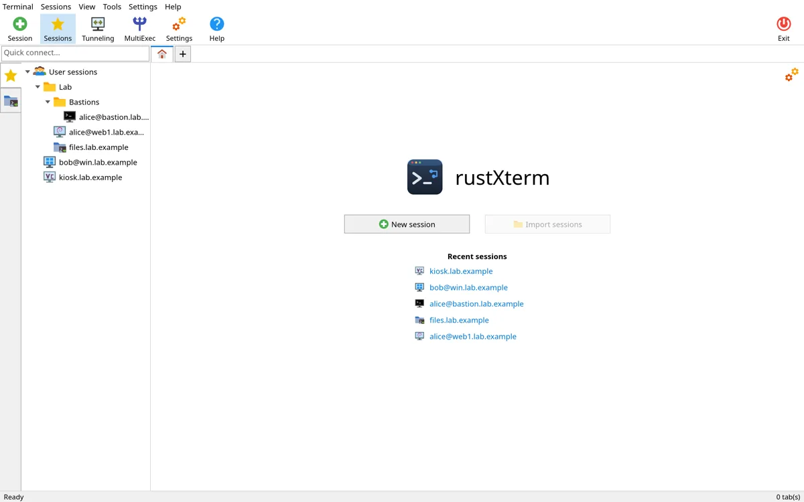804x502 pixels.
Task: Open the Terminal menu
Action: (x=18, y=7)
